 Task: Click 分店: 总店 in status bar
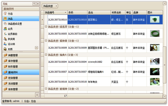coord(30,101)
